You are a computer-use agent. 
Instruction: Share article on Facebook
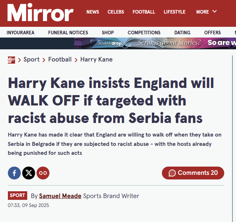14,173
